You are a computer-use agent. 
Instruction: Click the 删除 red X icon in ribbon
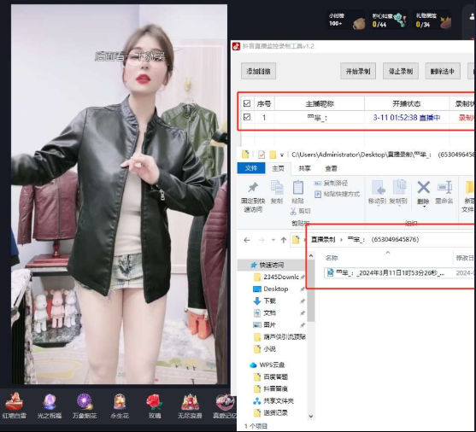click(423, 188)
